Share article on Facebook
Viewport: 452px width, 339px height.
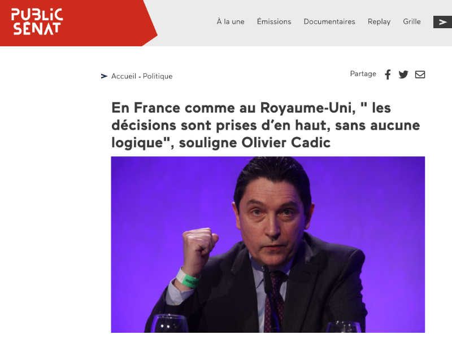pyautogui.click(x=388, y=74)
